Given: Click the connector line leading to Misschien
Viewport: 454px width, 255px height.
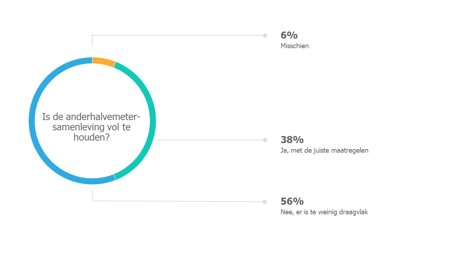Looking at the screenshot, I should coord(177,35).
